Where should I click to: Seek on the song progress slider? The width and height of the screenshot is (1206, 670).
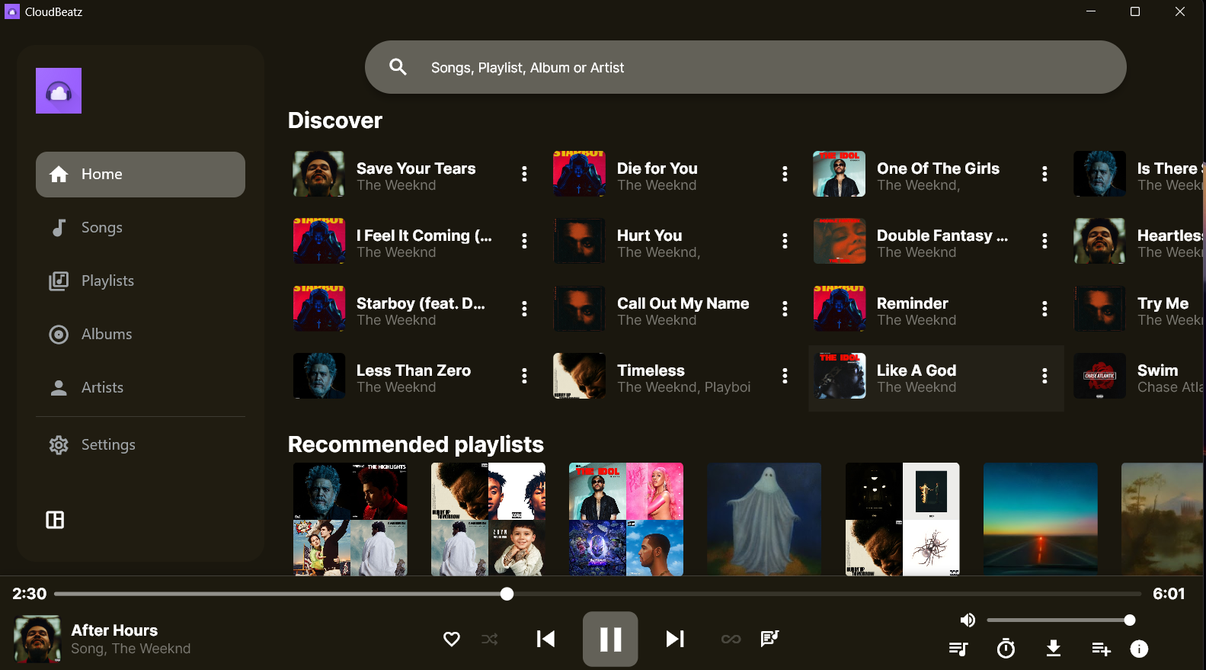coord(597,594)
